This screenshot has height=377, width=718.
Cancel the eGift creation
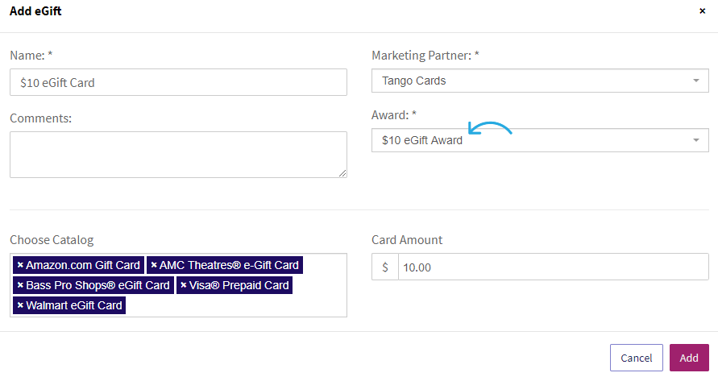pos(636,358)
